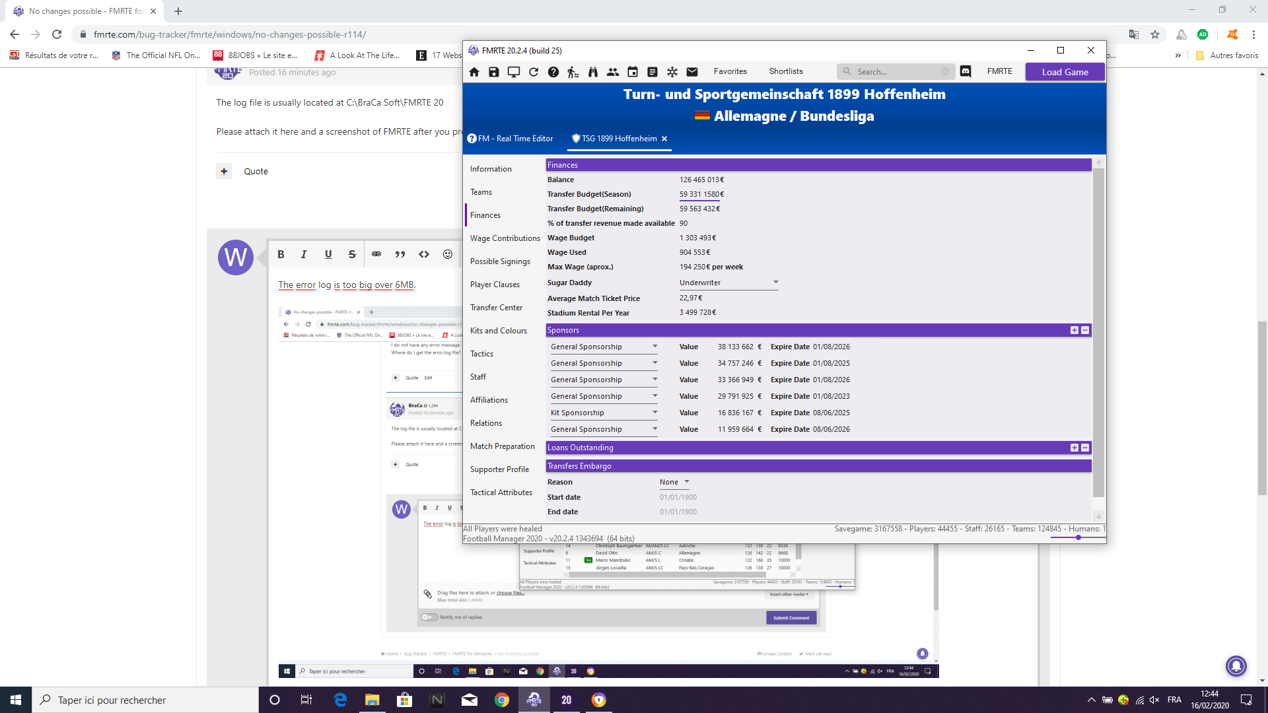Open Shortlists in FMRTE toolbar
Image resolution: width=1268 pixels, height=713 pixels.
(786, 71)
